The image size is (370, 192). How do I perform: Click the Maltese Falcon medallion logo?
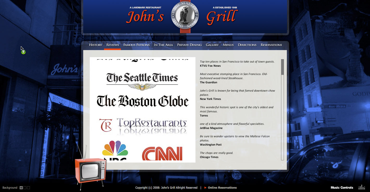(x=185, y=15)
